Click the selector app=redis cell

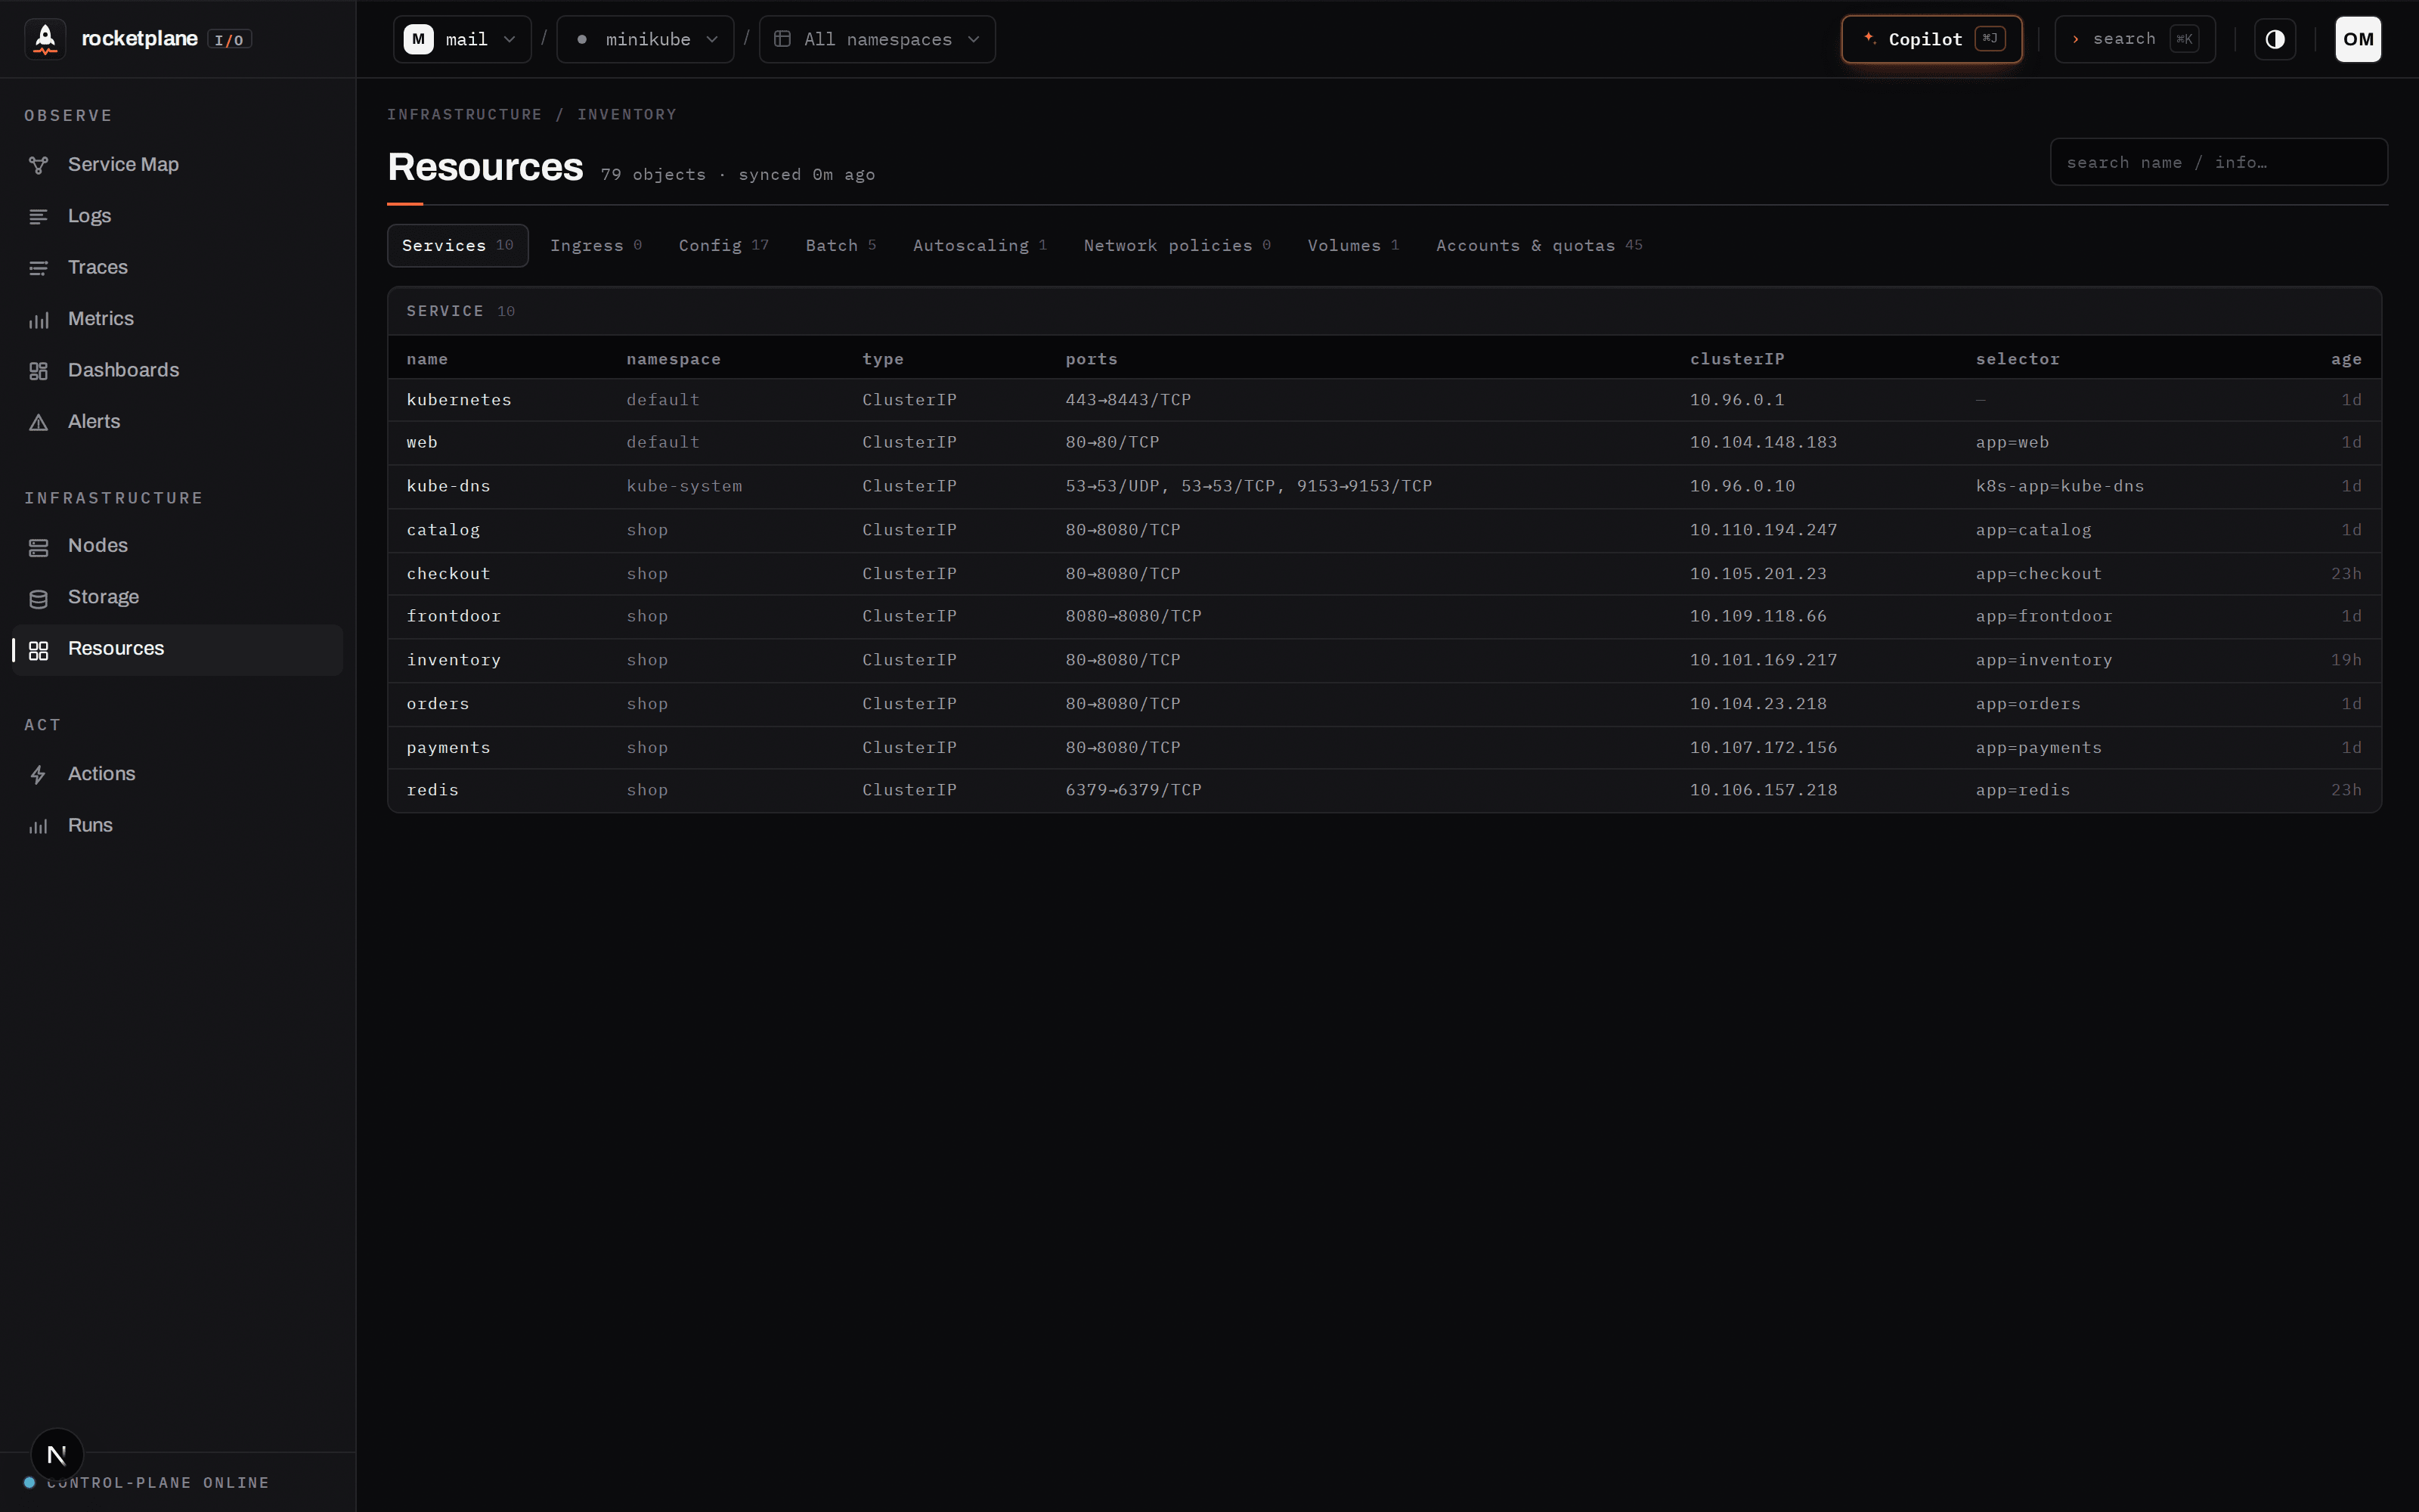click(2022, 790)
